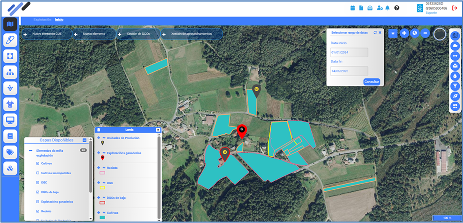This screenshot has width=463, height=223.
Task: Click the printer icon in right toolbar
Action: tap(455, 66)
